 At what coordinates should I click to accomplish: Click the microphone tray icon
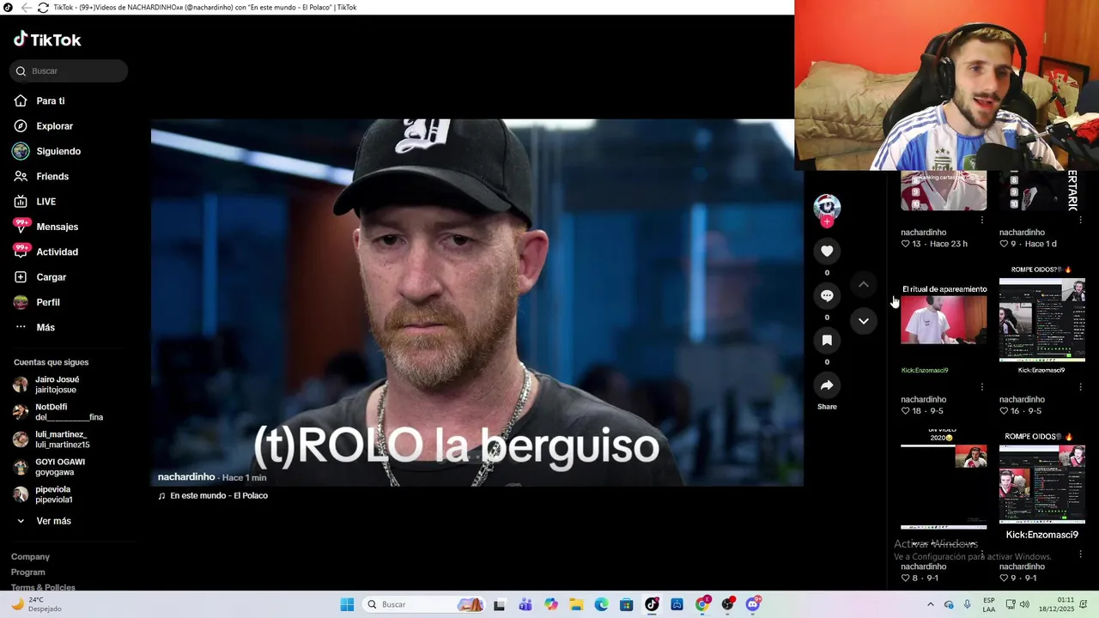click(x=968, y=604)
